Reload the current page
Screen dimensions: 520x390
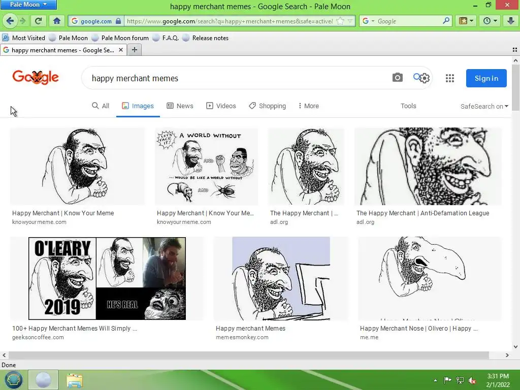[39, 21]
